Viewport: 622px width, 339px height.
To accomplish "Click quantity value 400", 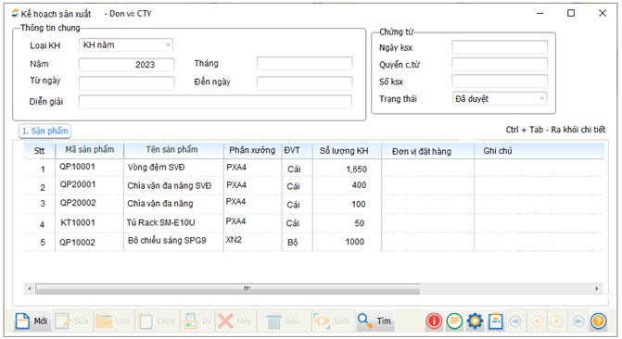I will (359, 185).
